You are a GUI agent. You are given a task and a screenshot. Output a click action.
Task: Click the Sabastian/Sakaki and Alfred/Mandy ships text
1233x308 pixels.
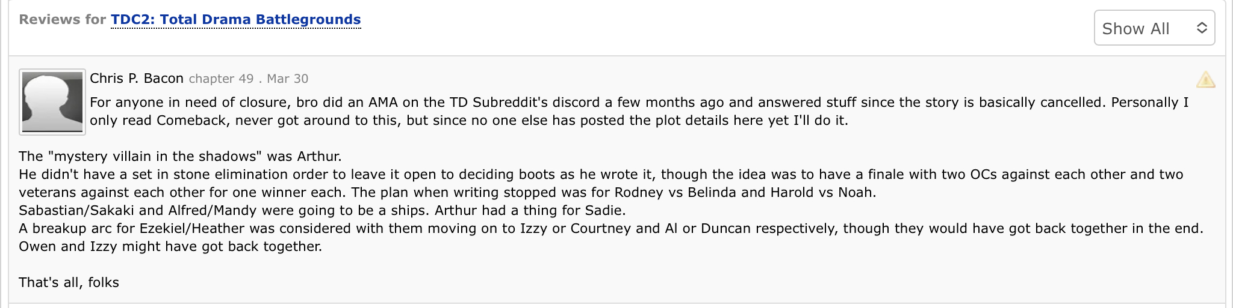224,211
